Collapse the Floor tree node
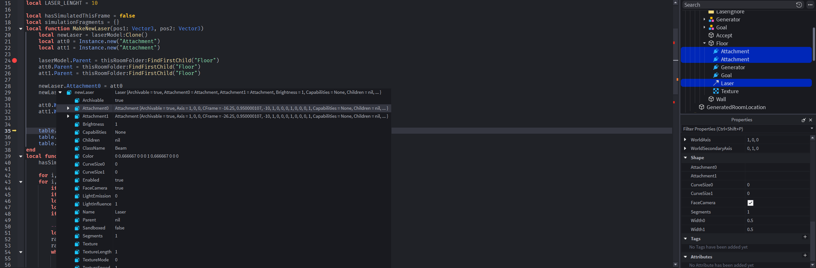Screen dimensions: 816x268 click(x=704, y=43)
